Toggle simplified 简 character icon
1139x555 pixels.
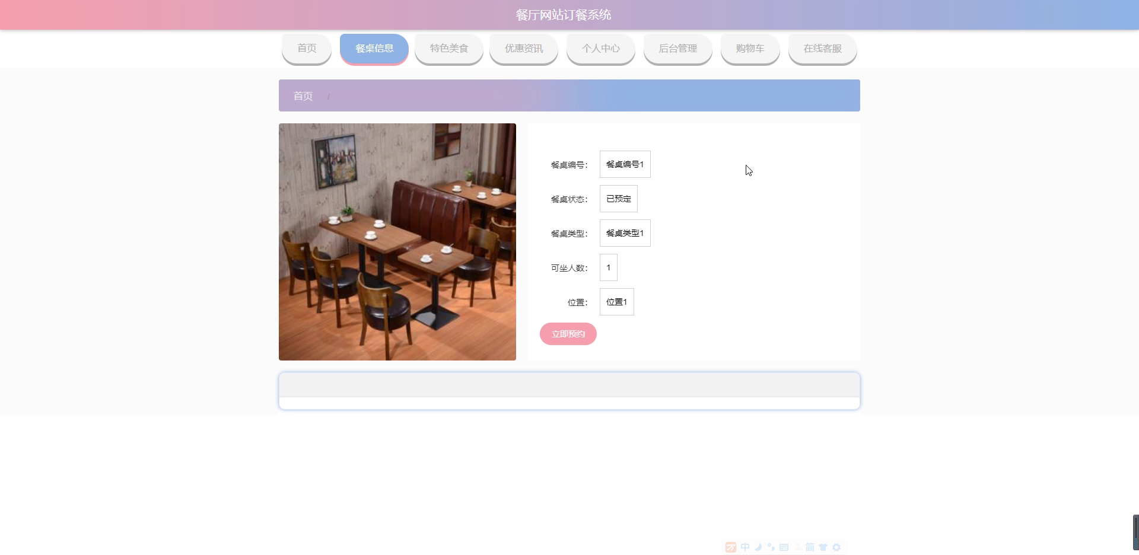(810, 547)
